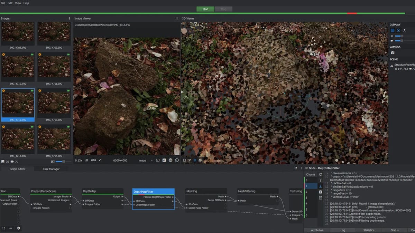Open the Help menu
Image resolution: width=415 pixels, height=233 pixels.
click(26, 3)
